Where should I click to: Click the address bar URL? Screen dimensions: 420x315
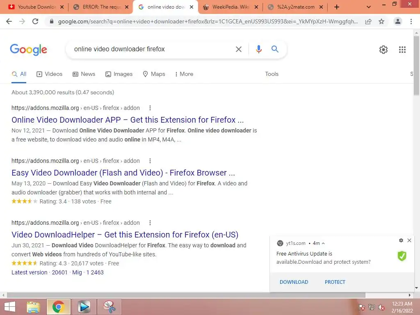[x=208, y=21]
